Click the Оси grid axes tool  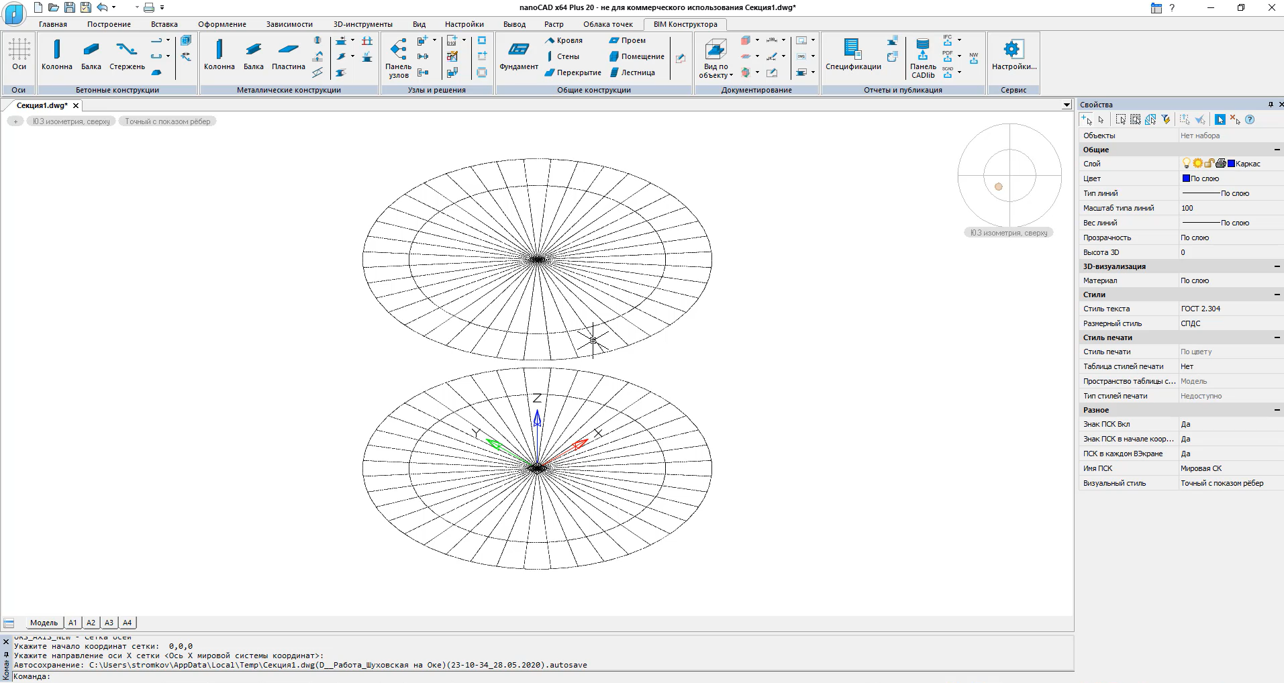pyautogui.click(x=19, y=54)
